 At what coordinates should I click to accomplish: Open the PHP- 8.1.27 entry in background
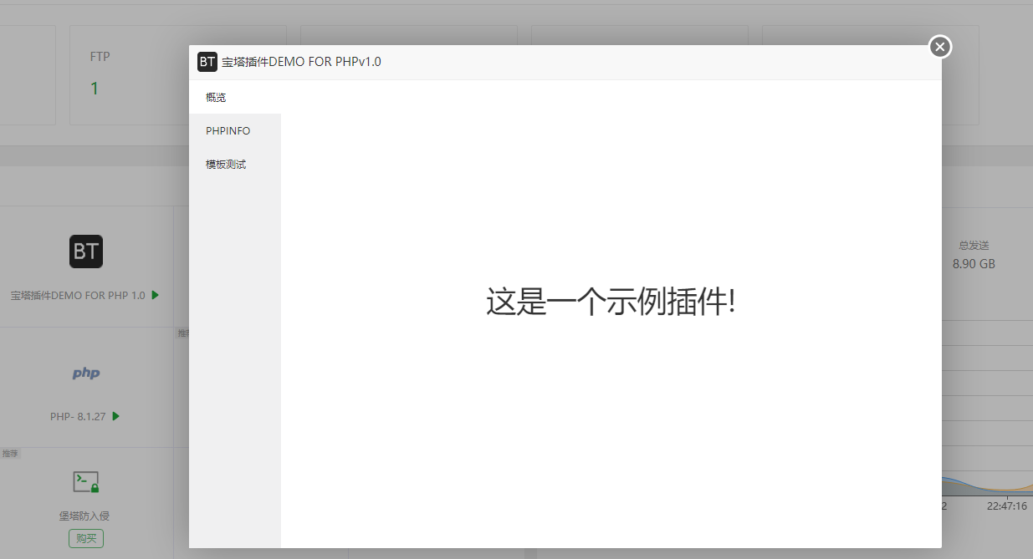coord(78,416)
